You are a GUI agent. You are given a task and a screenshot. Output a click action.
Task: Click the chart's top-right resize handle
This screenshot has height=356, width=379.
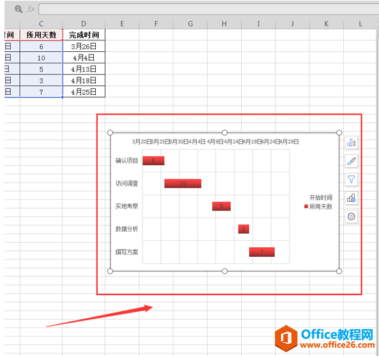339,133
